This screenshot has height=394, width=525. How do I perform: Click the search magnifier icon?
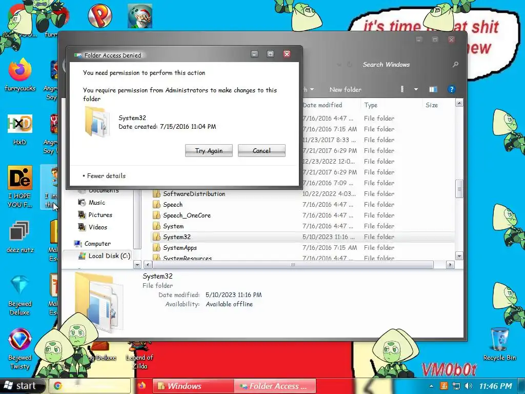[x=455, y=64]
